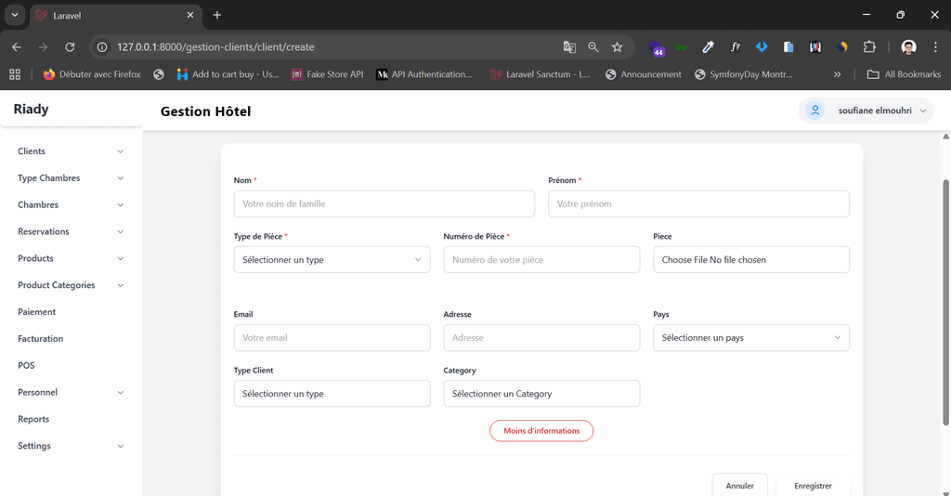Open the browser zoom magnifier icon
Image resolution: width=951 pixels, height=496 pixels.
coord(593,46)
